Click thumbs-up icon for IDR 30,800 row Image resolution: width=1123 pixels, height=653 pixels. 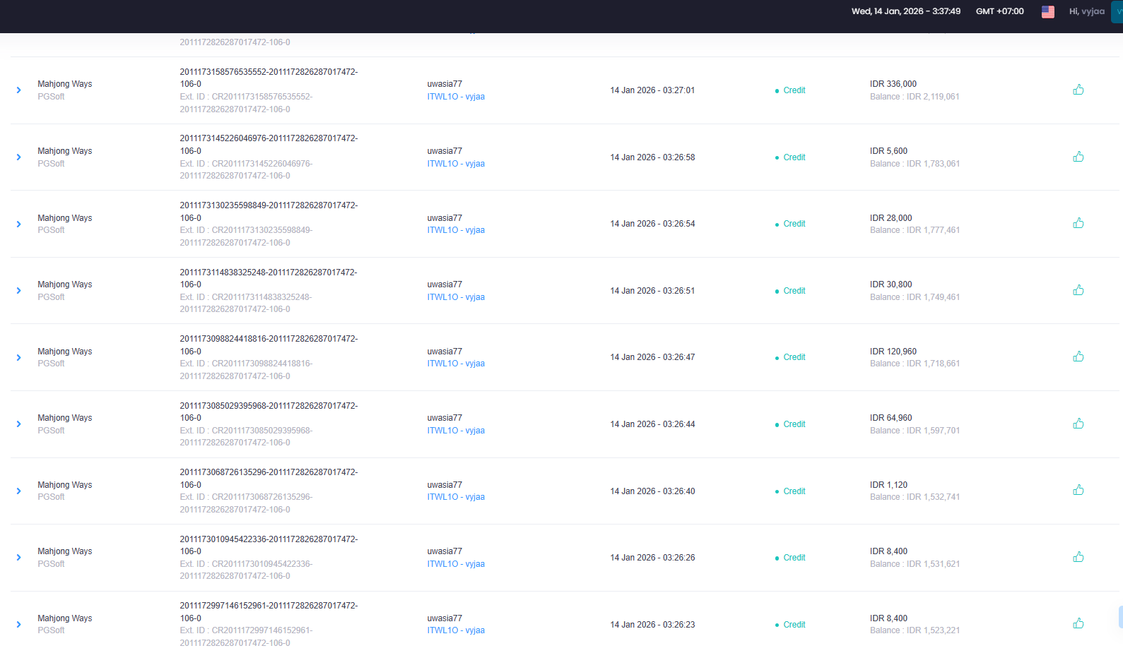coord(1078,290)
